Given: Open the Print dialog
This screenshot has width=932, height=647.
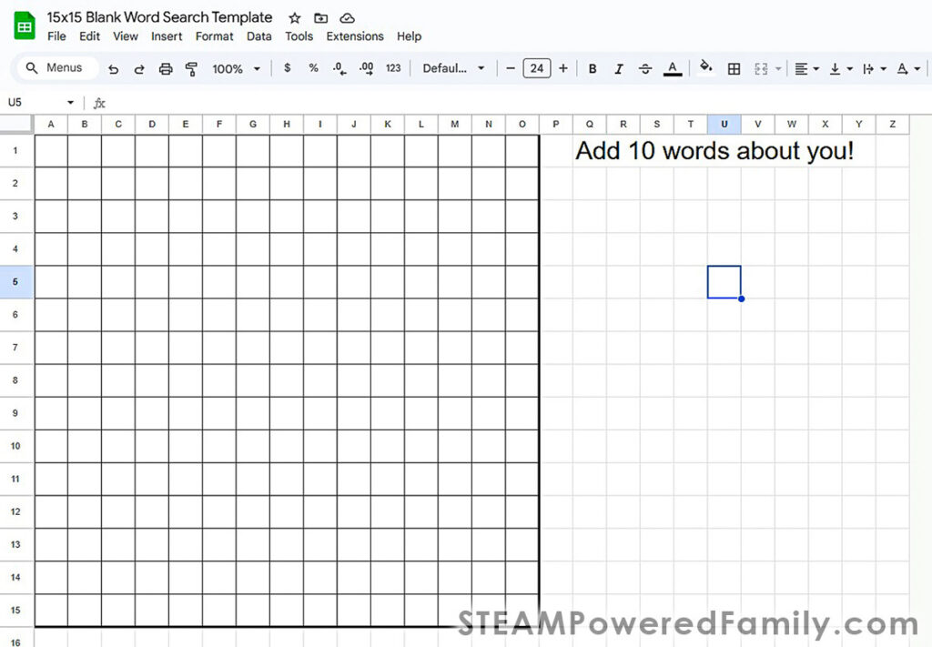Looking at the screenshot, I should [165, 68].
